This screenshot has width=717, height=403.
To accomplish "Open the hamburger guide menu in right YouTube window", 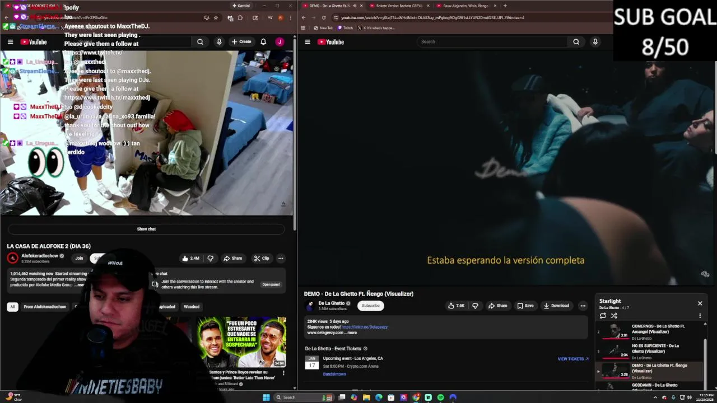I will point(307,42).
